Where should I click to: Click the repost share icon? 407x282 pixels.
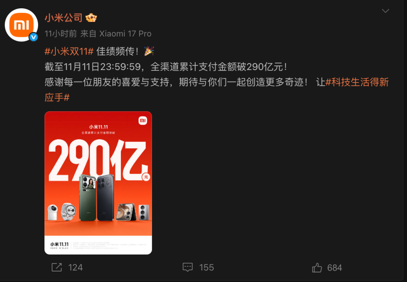[57, 267]
